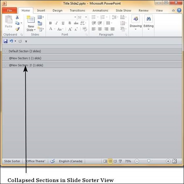
Task: Toggle Align Text Left
Action: coord(93,29)
